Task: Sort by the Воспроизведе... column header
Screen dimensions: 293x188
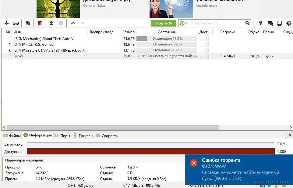Action: click(103, 32)
